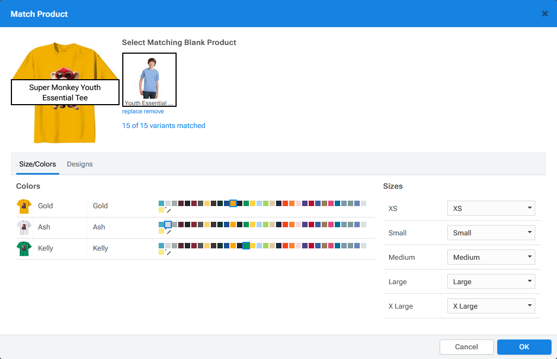Click the Gold row t-shirt icon
Screen dimensions: 557x359
pyautogui.click(x=24, y=206)
